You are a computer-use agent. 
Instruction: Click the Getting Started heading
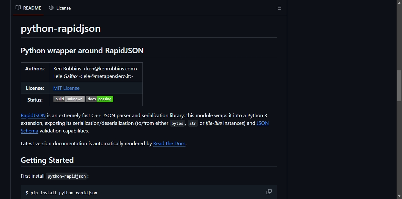(47, 160)
